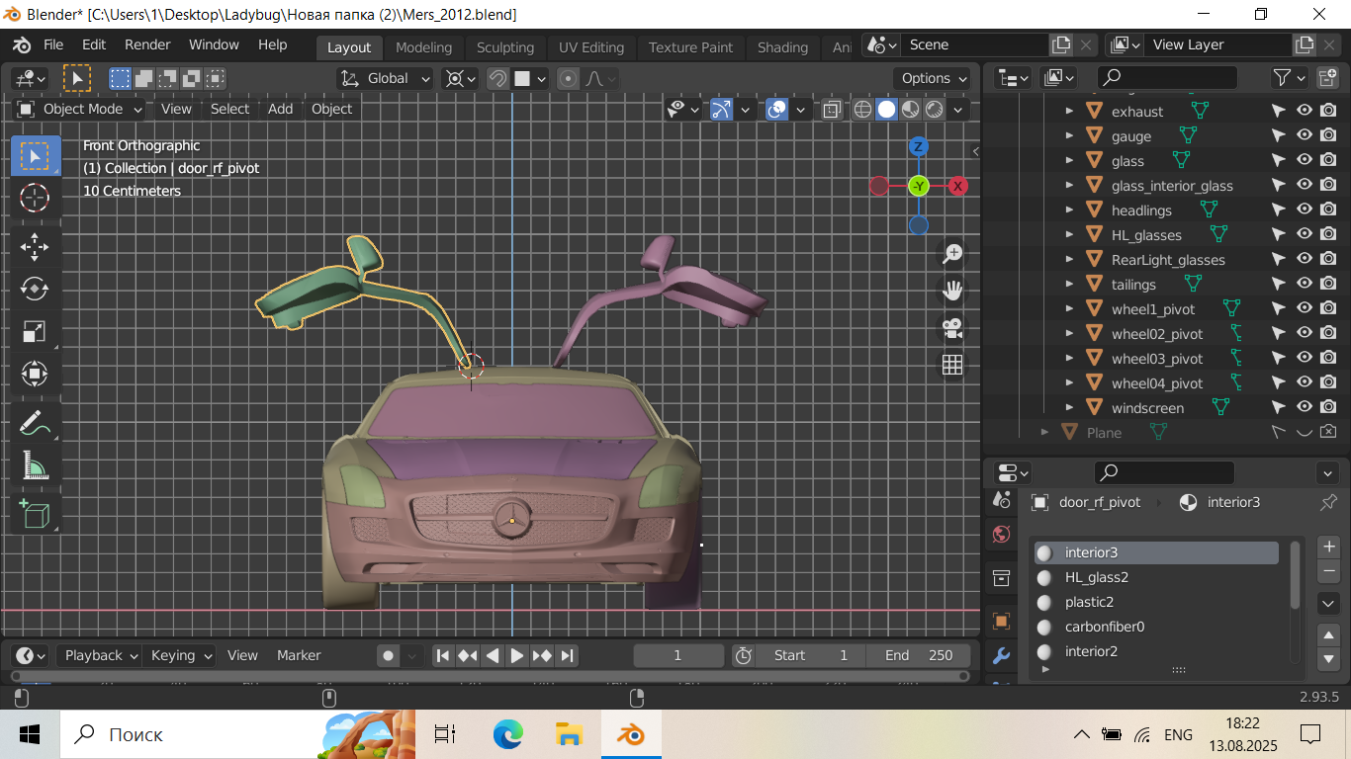Switch to orthographic/perspective grid icon
The width and height of the screenshot is (1351, 759).
952,365
